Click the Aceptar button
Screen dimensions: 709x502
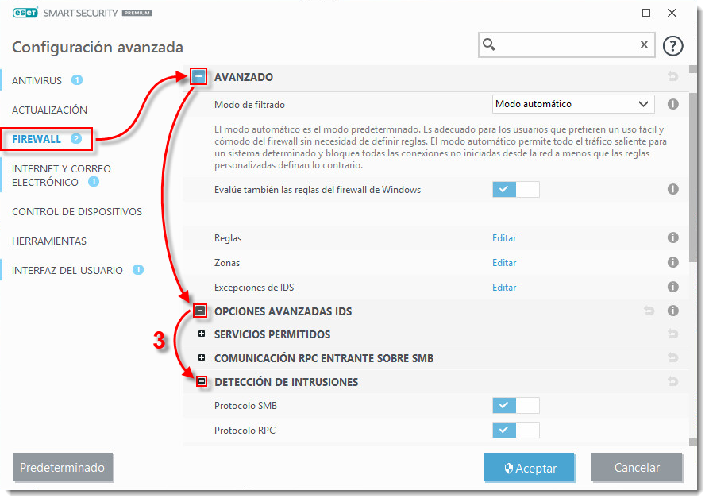pyautogui.click(x=530, y=468)
